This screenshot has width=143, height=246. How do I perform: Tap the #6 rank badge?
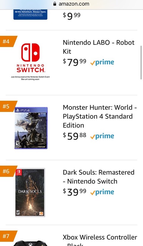[8, 171]
